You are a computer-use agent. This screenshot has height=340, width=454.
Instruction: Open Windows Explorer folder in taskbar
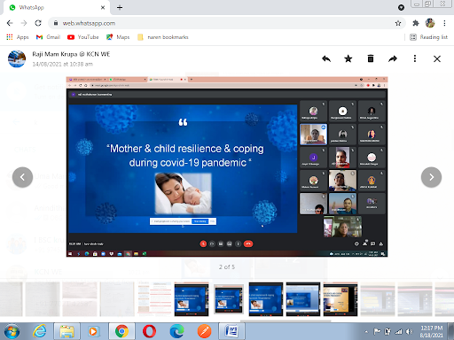click(67, 331)
